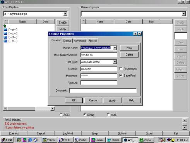Open the Options button
The height and width of the screenshot is (143, 190).
(x=122, y=133)
